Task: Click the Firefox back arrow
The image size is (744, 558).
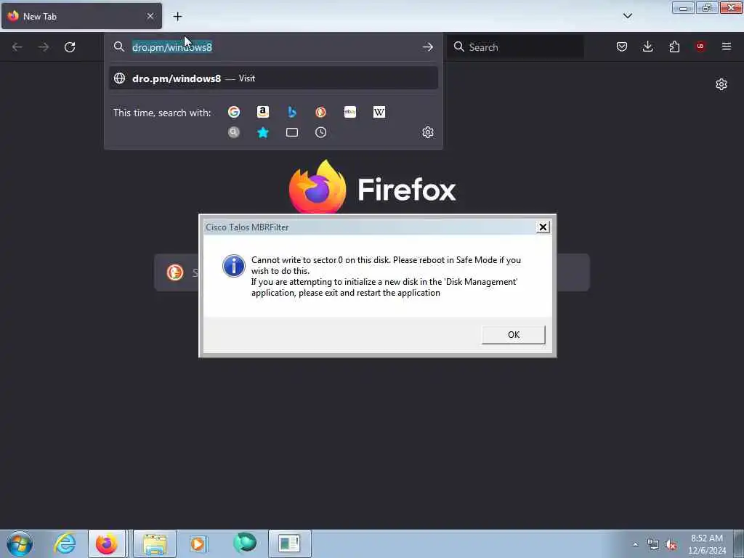Action: coord(17,47)
